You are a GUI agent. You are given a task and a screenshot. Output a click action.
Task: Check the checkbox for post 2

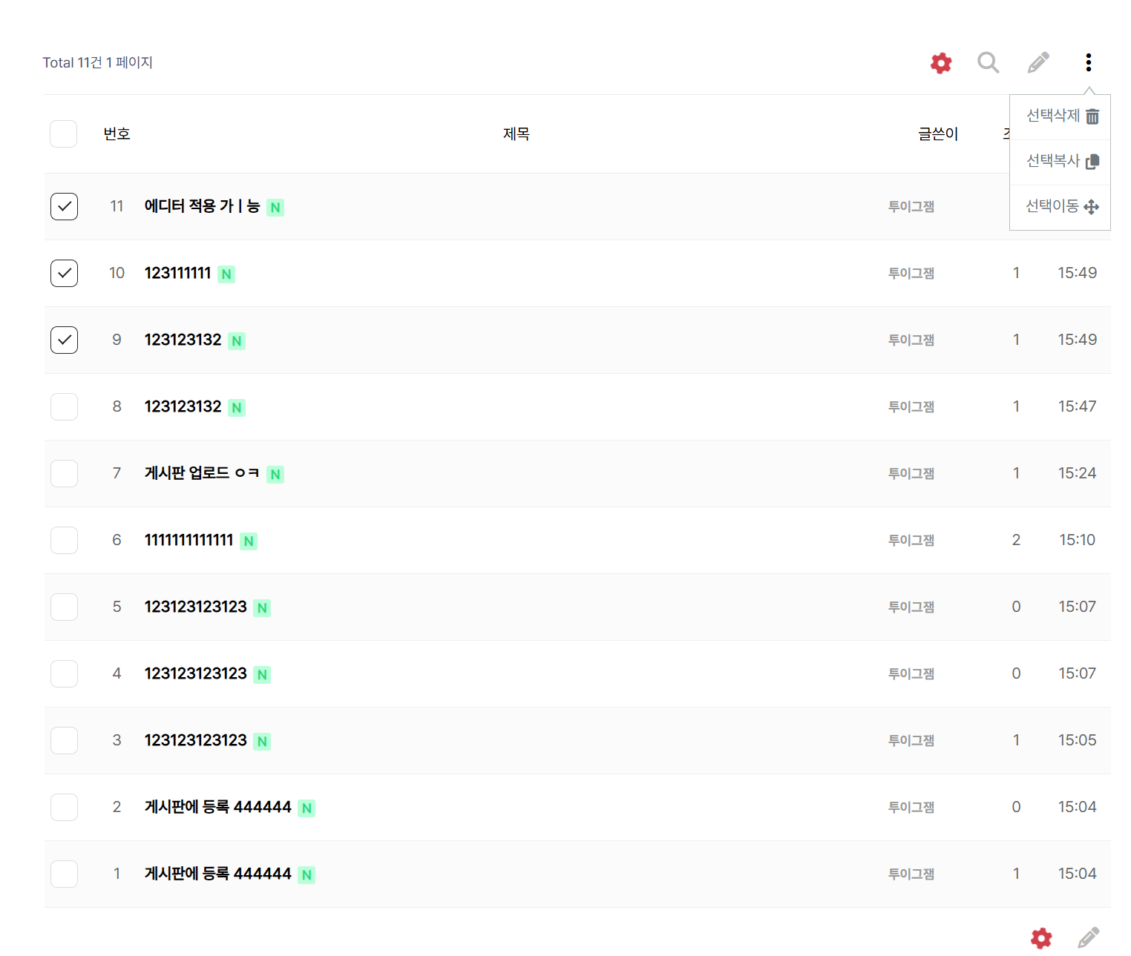coord(64,807)
